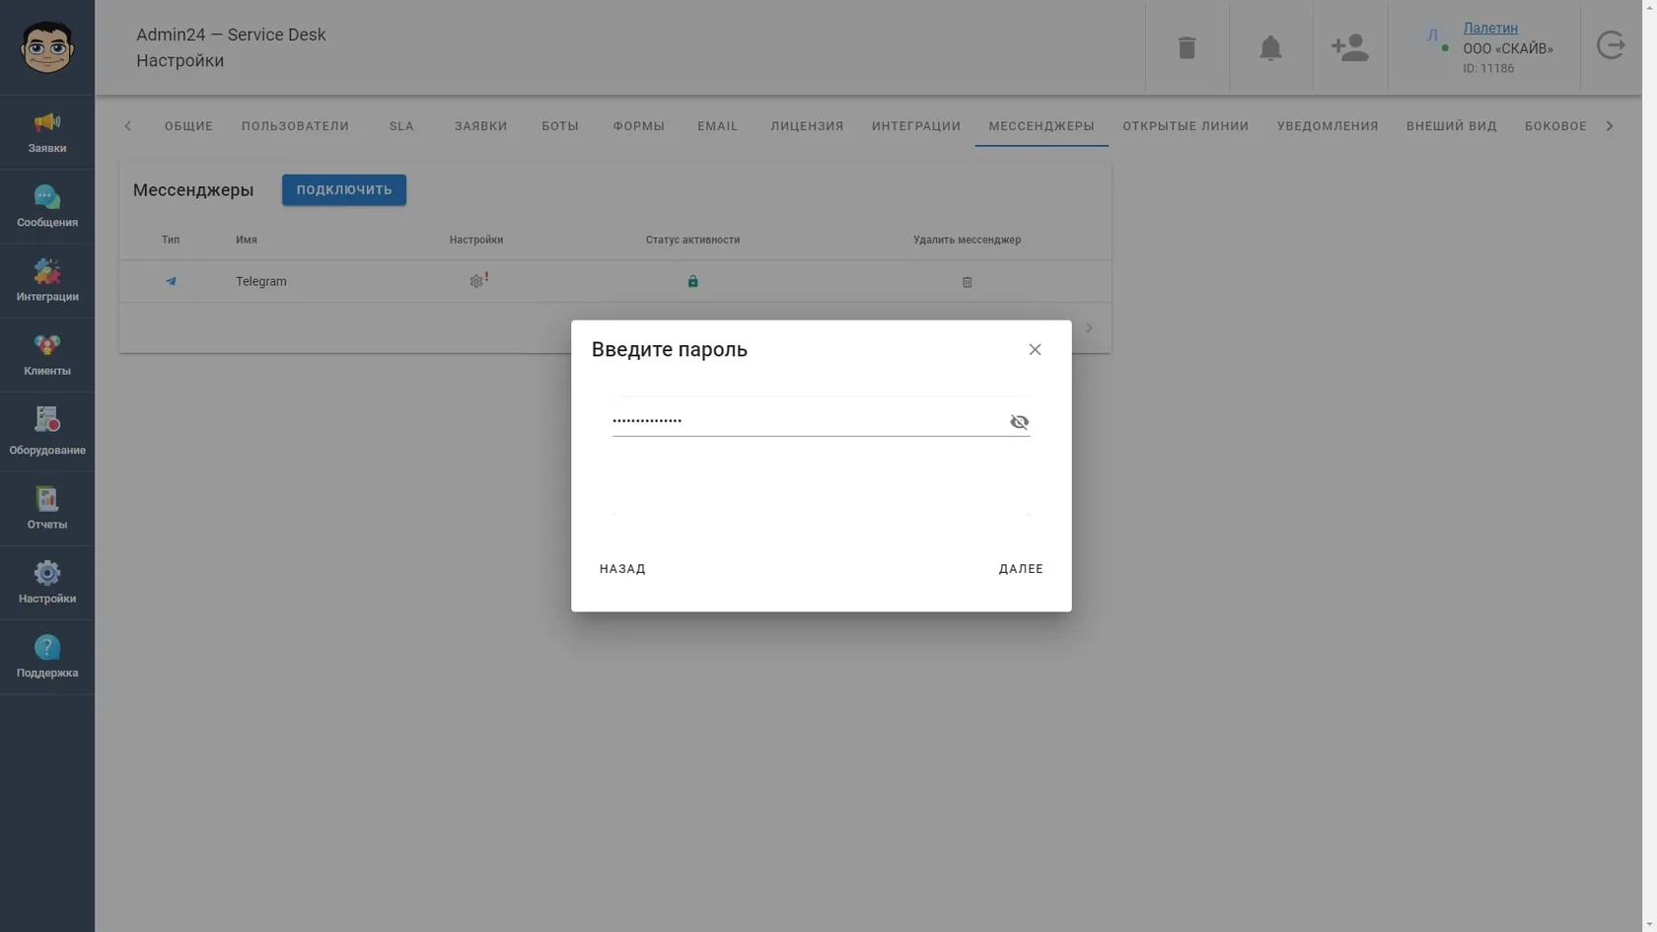Go to next page of messengers table

pos(1089,327)
